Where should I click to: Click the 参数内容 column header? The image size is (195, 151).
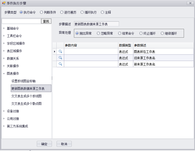(x=91, y=45)
